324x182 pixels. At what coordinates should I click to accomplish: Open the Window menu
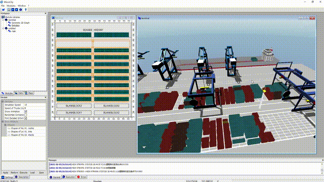pyautogui.click(x=22, y=6)
